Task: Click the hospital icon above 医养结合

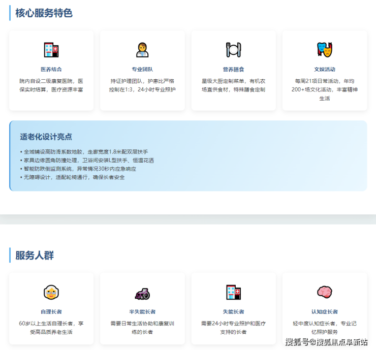Action: pos(51,50)
